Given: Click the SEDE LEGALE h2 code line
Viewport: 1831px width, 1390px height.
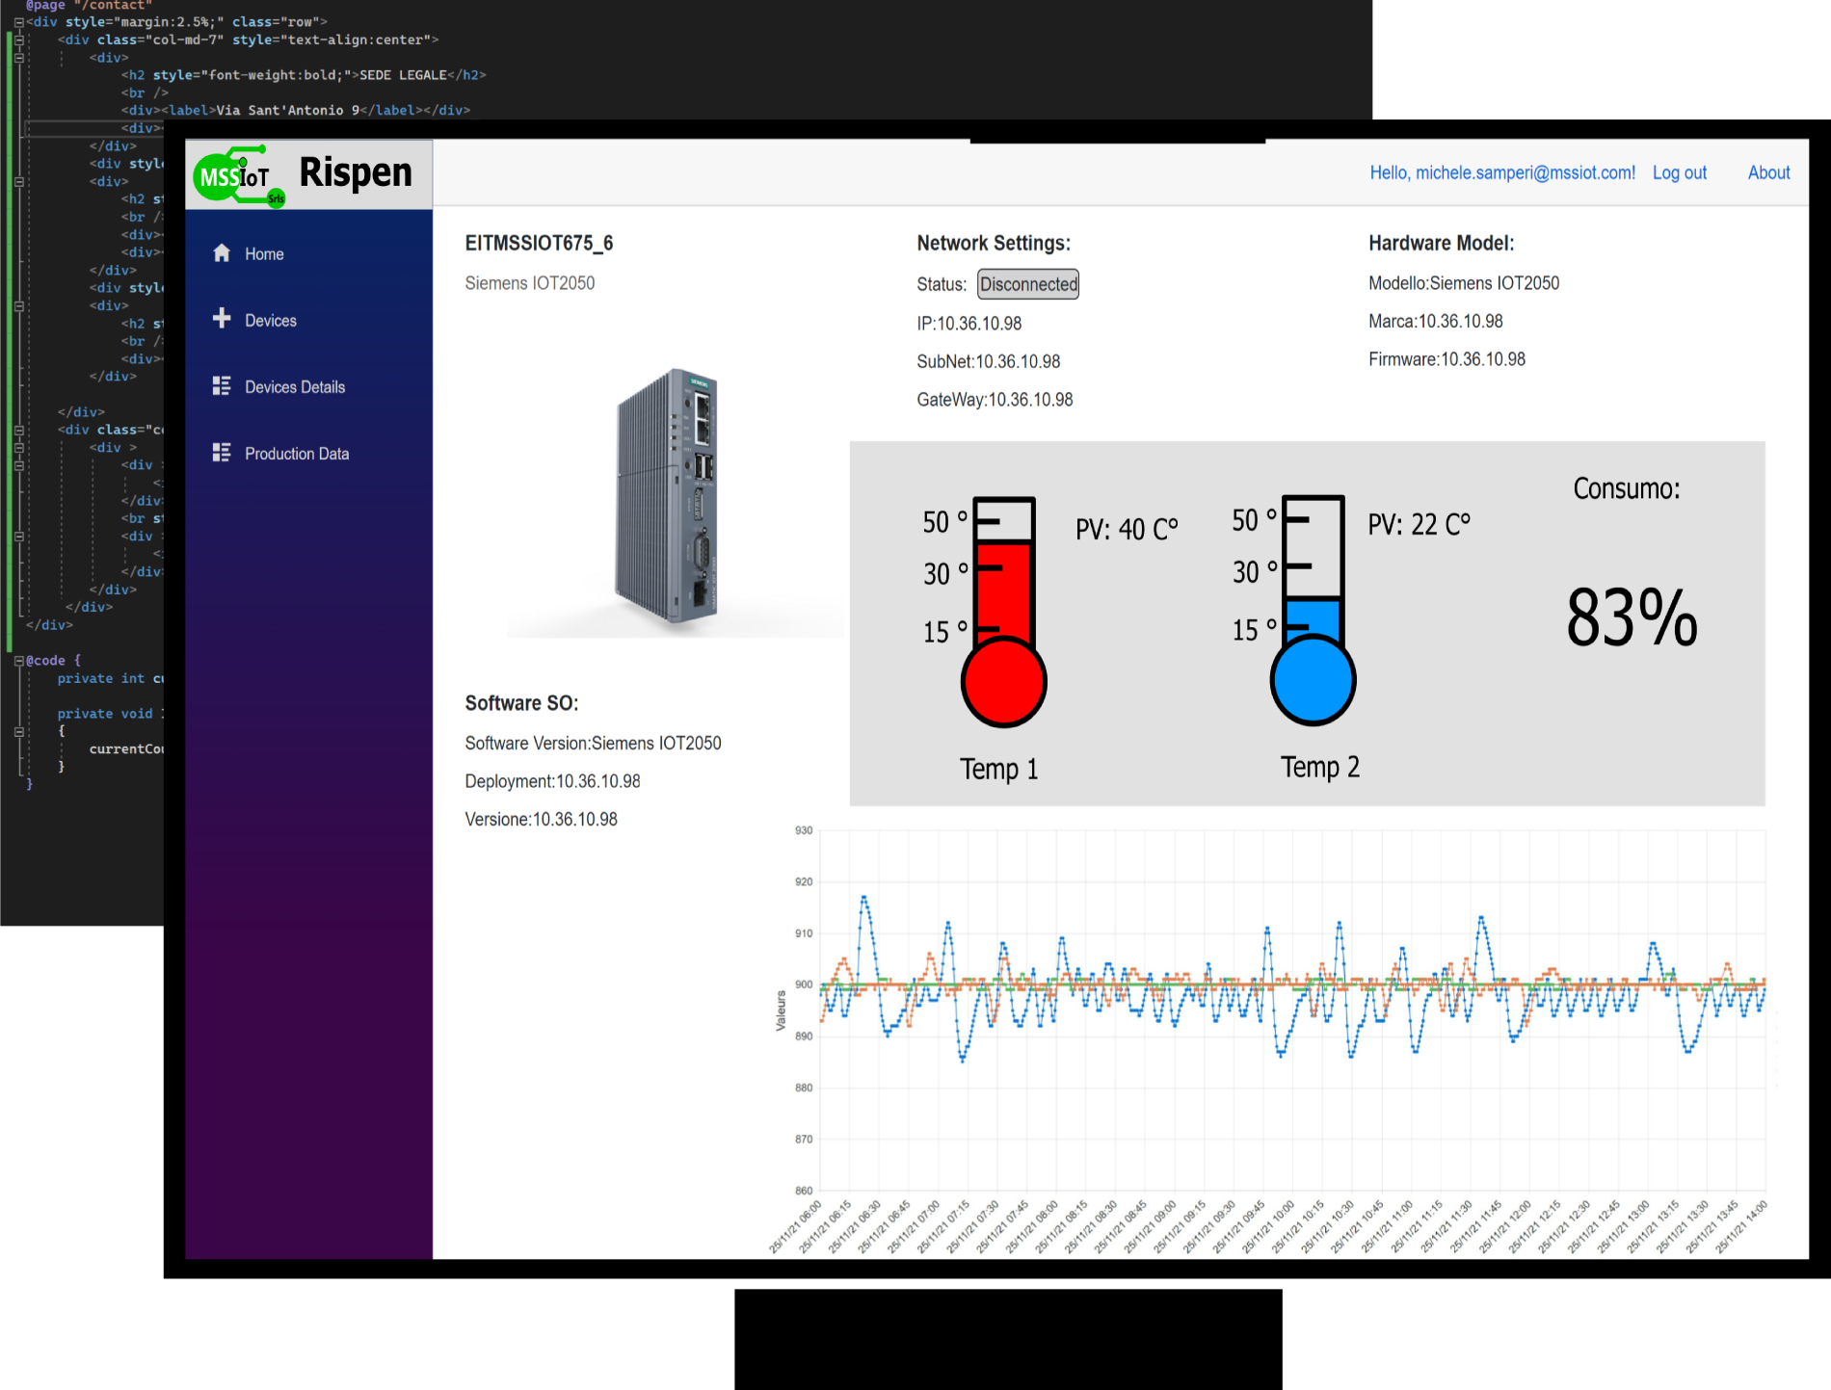Looking at the screenshot, I should click(x=304, y=75).
